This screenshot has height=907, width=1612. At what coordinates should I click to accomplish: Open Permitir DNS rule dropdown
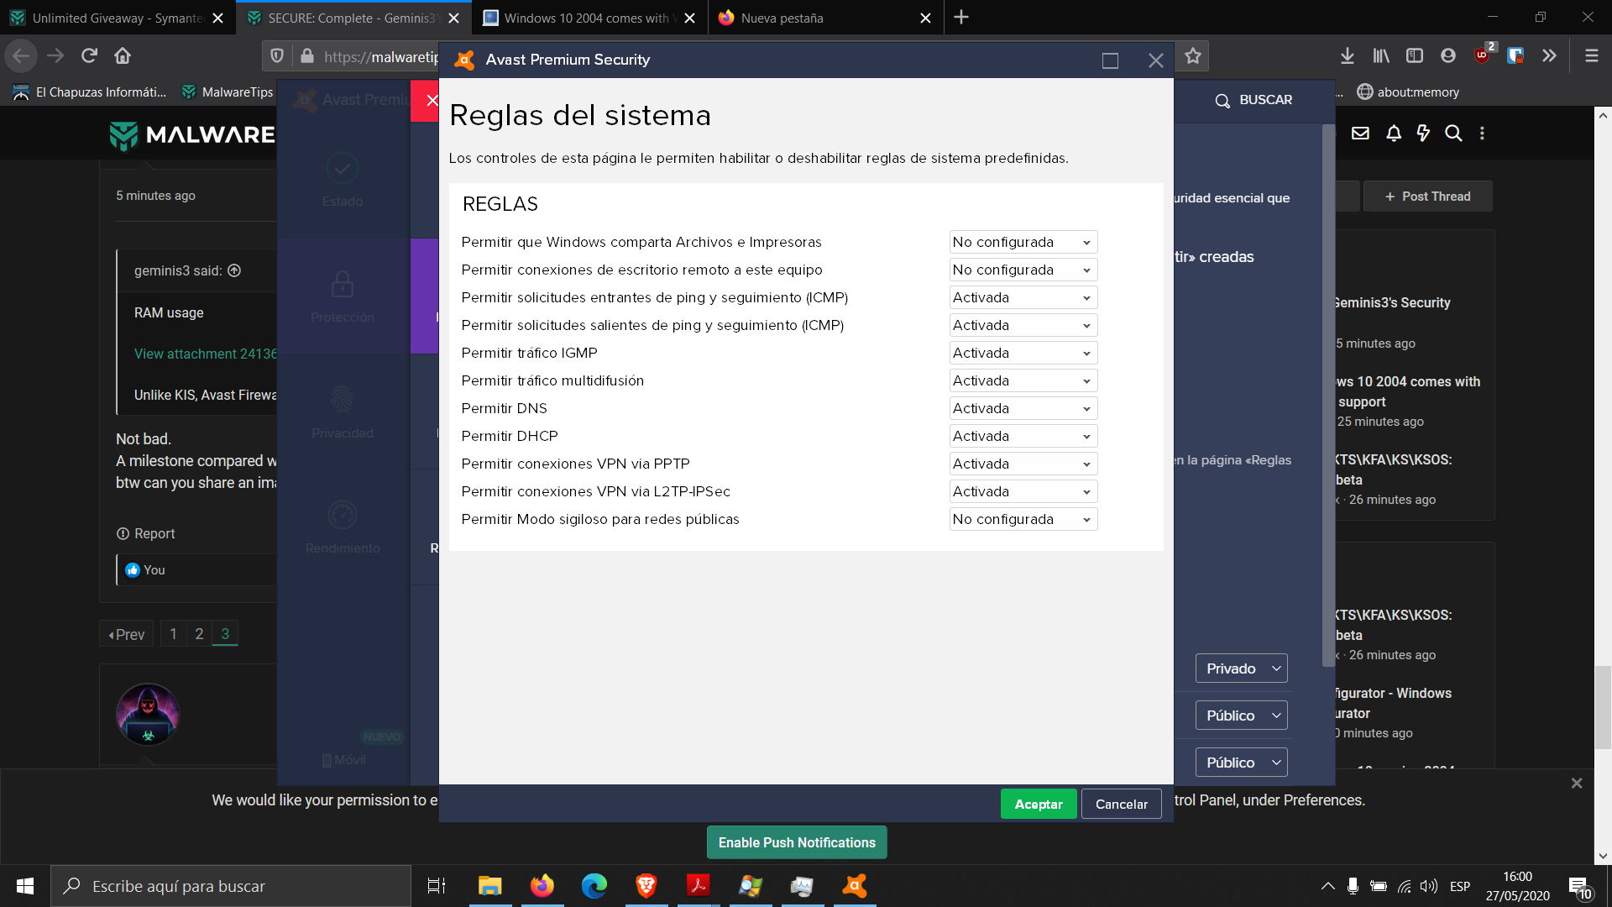(x=1022, y=408)
